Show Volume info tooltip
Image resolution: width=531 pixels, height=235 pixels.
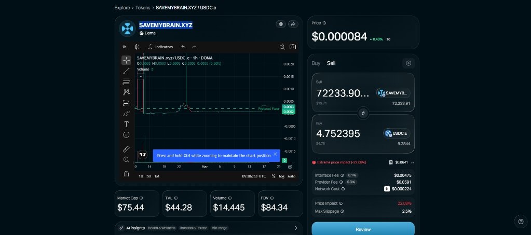click(x=230, y=198)
